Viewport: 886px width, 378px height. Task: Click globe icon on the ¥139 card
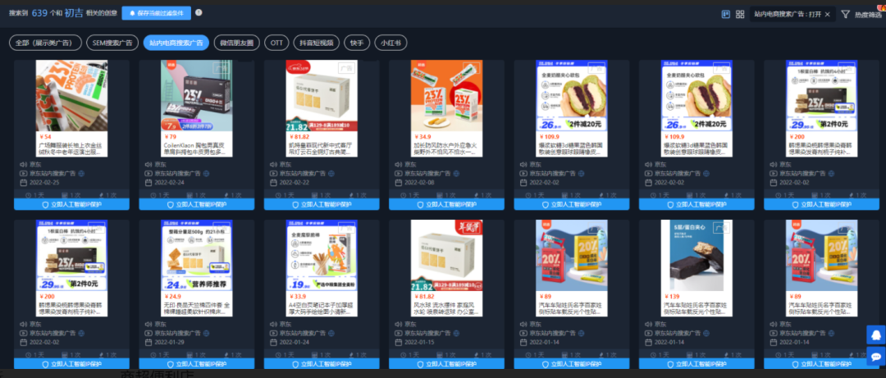click(x=706, y=334)
